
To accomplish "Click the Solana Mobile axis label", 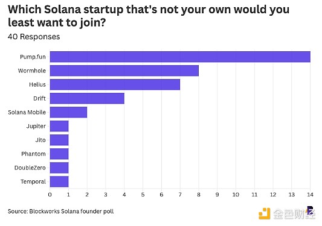I will pyautogui.click(x=27, y=112).
